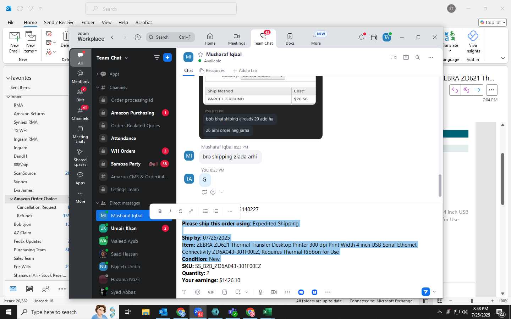511x319 pixels.
Task: Click New Email in Outlook ribbon
Action: (15, 43)
